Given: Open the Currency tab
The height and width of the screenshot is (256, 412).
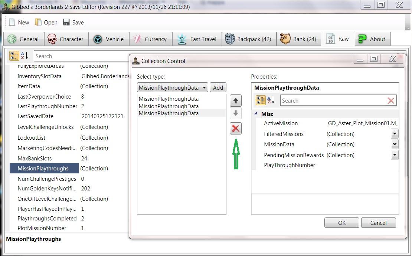Looking at the screenshot, I should pos(151,39).
